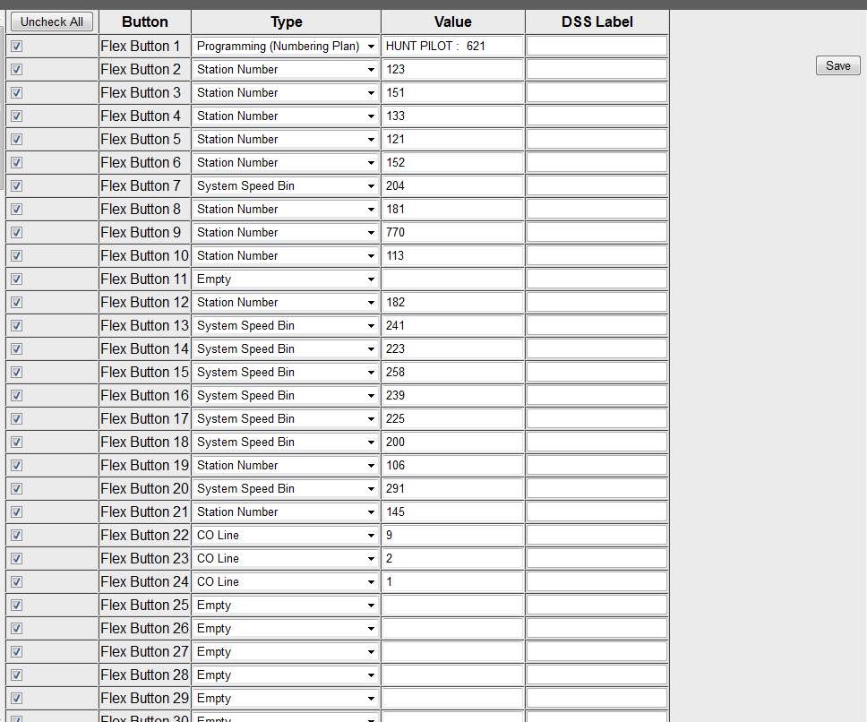Expand Flex Button 7 System Speed Bin dropdown
Viewport: 867px width, 722px height.
[x=286, y=186]
